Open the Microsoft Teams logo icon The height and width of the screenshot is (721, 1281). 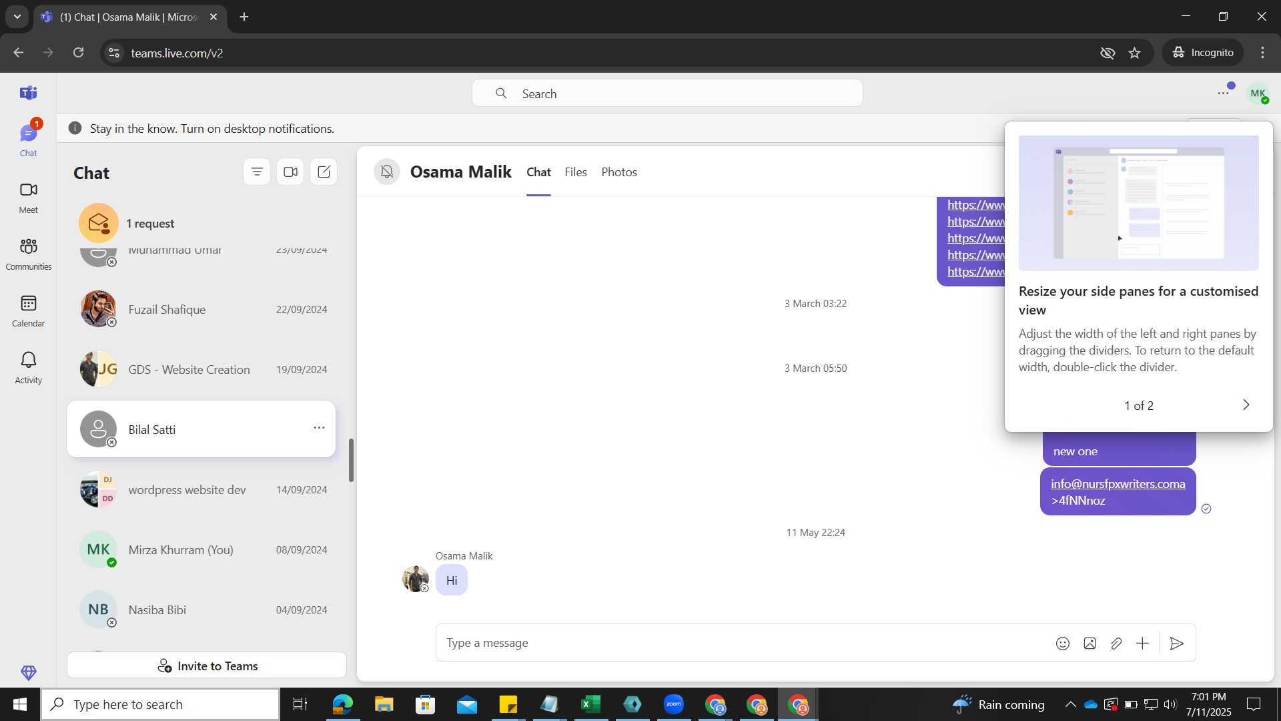28,93
